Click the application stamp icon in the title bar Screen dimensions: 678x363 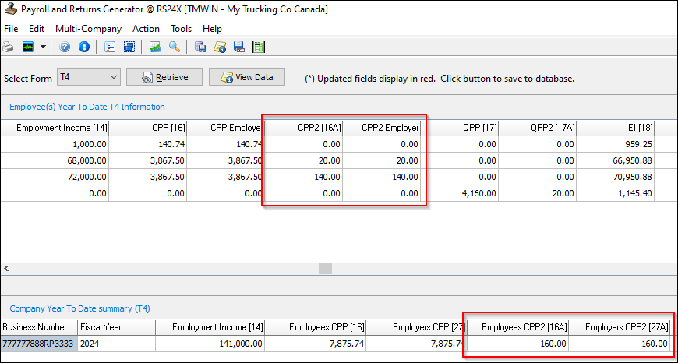point(9,9)
